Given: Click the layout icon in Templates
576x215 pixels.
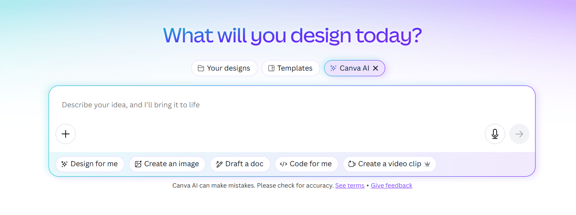Looking at the screenshot, I should coord(271,68).
